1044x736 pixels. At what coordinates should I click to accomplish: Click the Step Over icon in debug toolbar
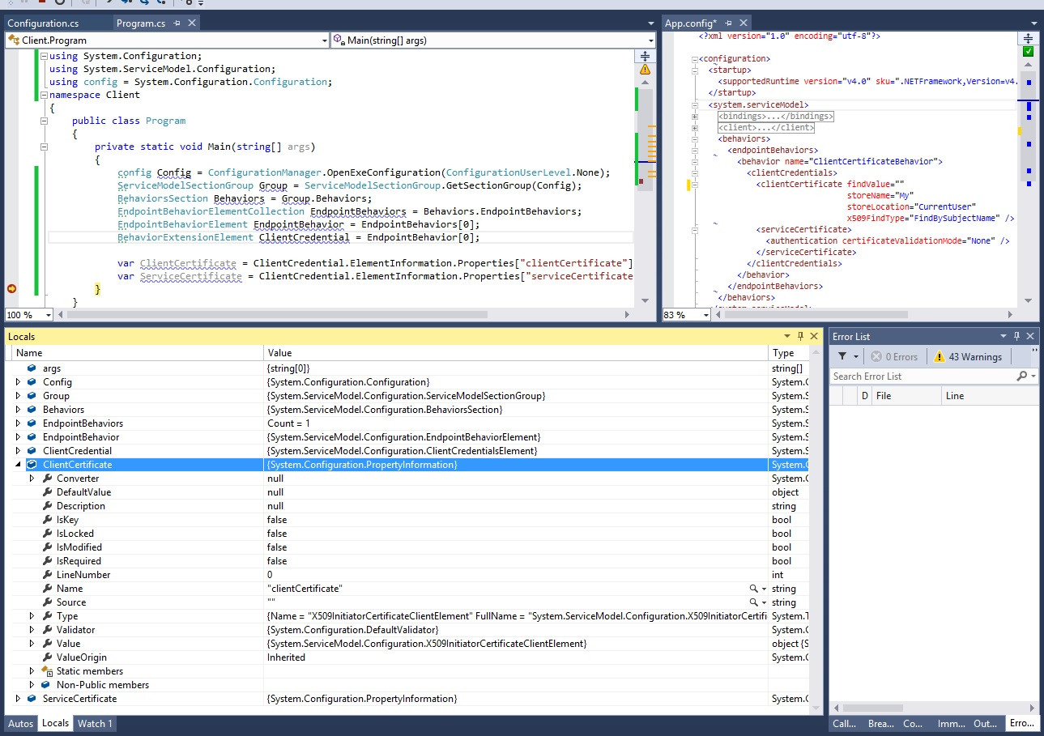(x=144, y=3)
